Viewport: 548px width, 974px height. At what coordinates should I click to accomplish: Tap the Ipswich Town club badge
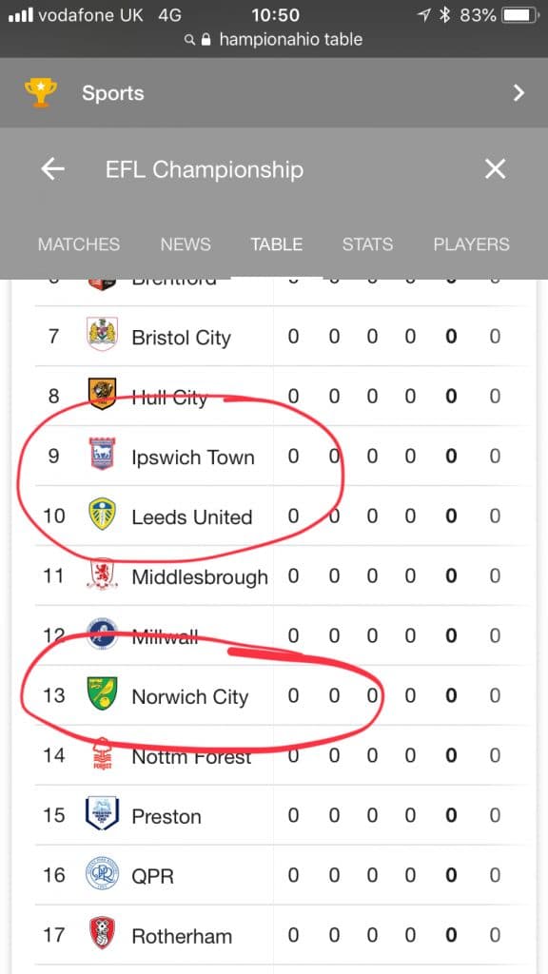click(103, 454)
